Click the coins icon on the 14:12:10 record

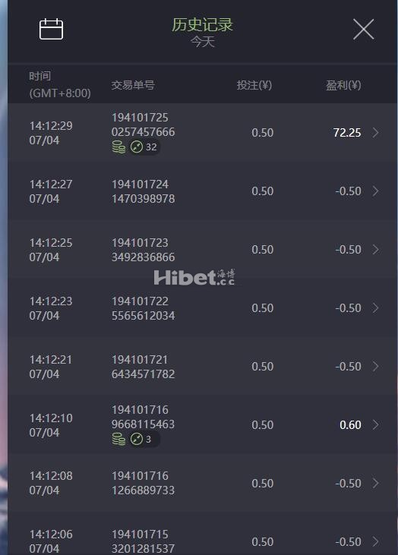click(119, 439)
